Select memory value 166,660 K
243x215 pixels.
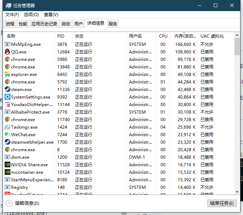(x=185, y=44)
